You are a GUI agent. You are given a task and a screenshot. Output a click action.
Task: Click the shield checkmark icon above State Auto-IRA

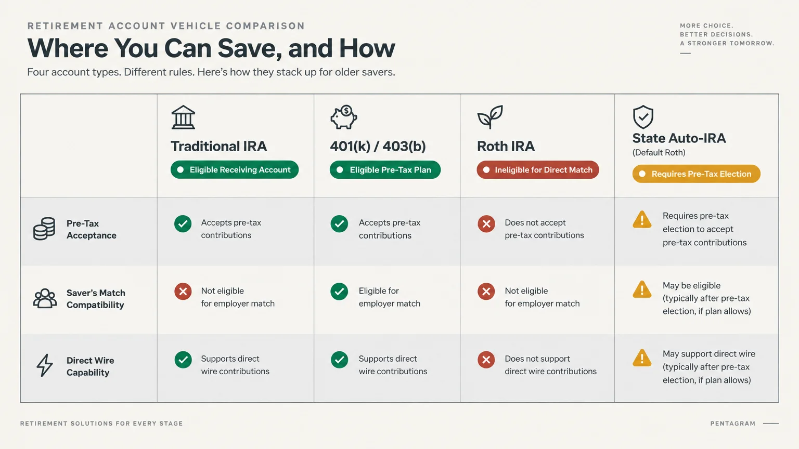[643, 117]
